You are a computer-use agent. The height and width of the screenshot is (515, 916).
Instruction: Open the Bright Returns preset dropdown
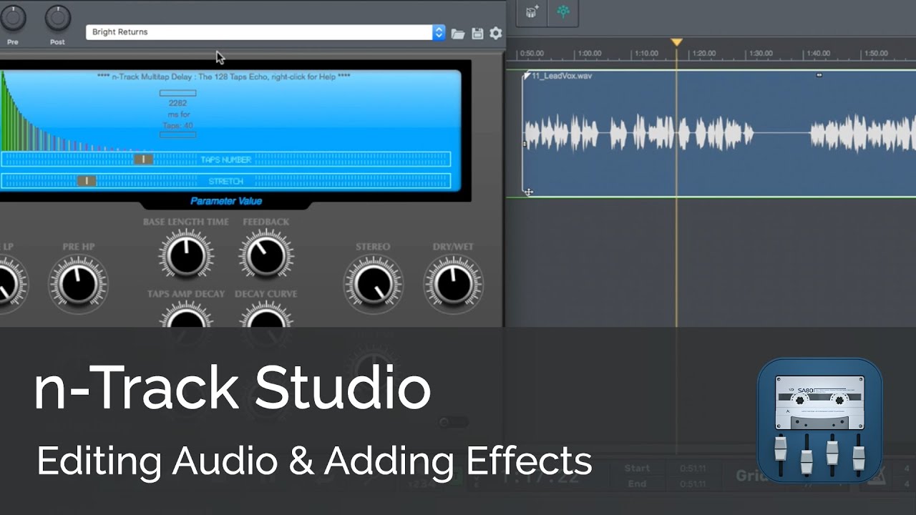click(265, 32)
